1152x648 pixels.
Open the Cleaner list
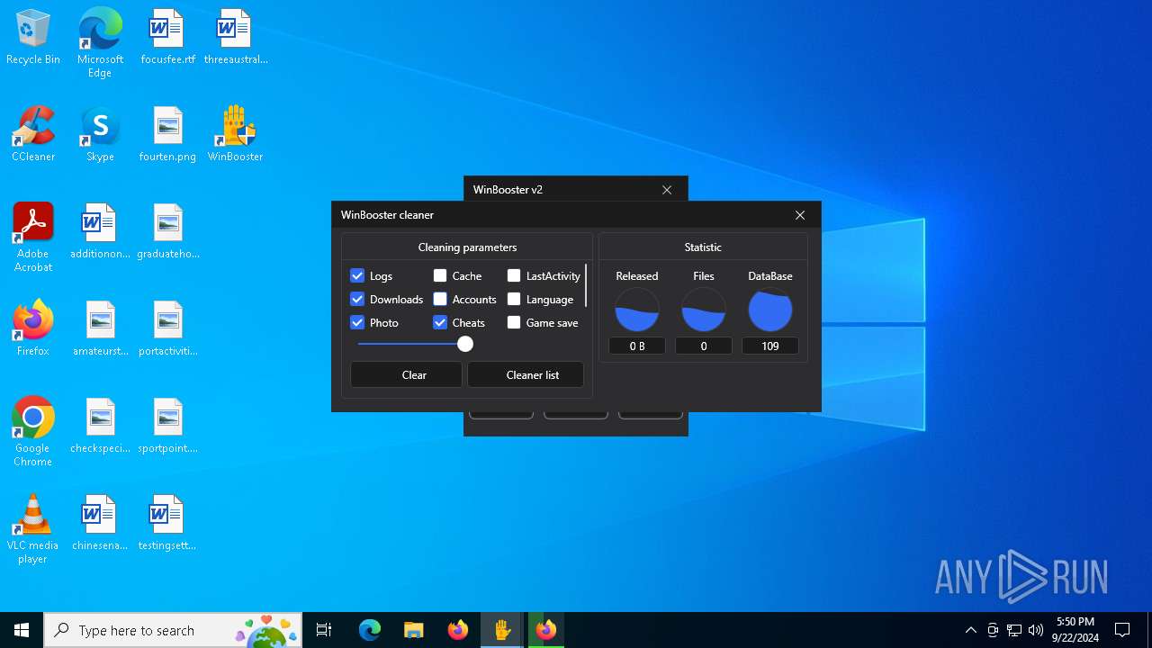(x=526, y=374)
